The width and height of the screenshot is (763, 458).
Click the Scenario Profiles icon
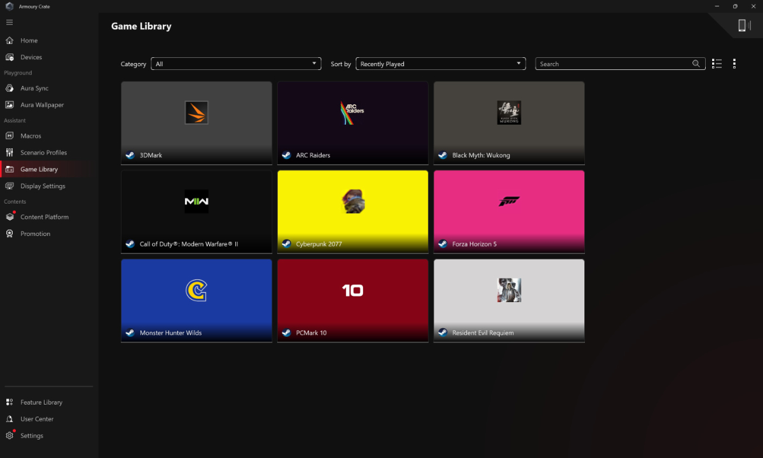pos(10,153)
